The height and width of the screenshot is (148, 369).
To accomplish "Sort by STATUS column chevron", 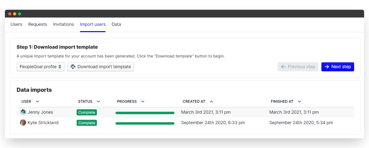I will tap(98, 101).
